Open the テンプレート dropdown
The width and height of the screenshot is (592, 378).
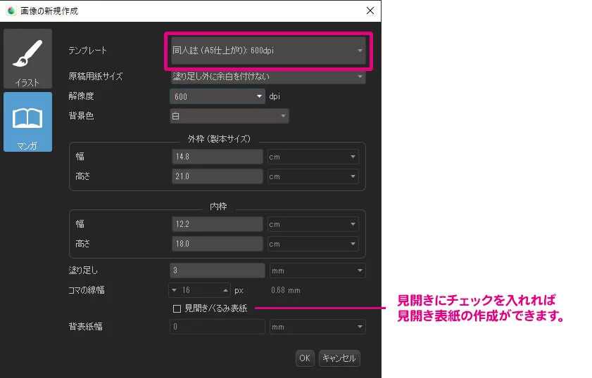[267, 51]
